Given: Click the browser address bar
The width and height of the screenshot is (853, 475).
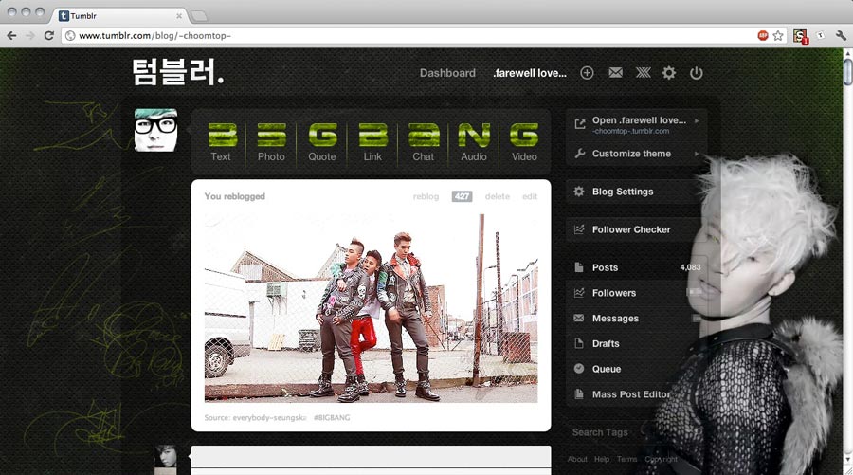Looking at the screenshot, I should [408, 36].
